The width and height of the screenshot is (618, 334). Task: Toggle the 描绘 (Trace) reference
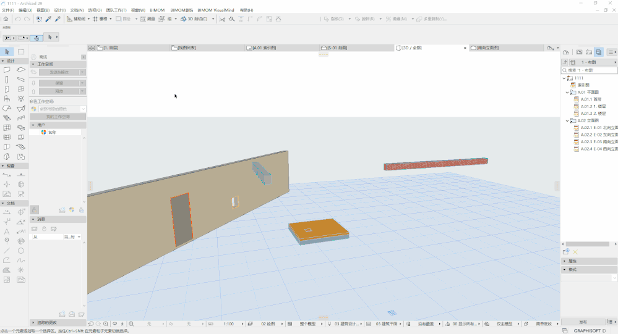pyautogui.click(x=123, y=19)
